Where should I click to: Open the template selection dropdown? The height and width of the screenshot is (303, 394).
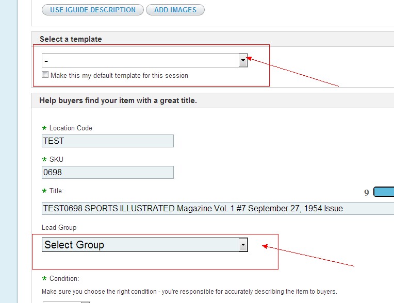tap(243, 60)
